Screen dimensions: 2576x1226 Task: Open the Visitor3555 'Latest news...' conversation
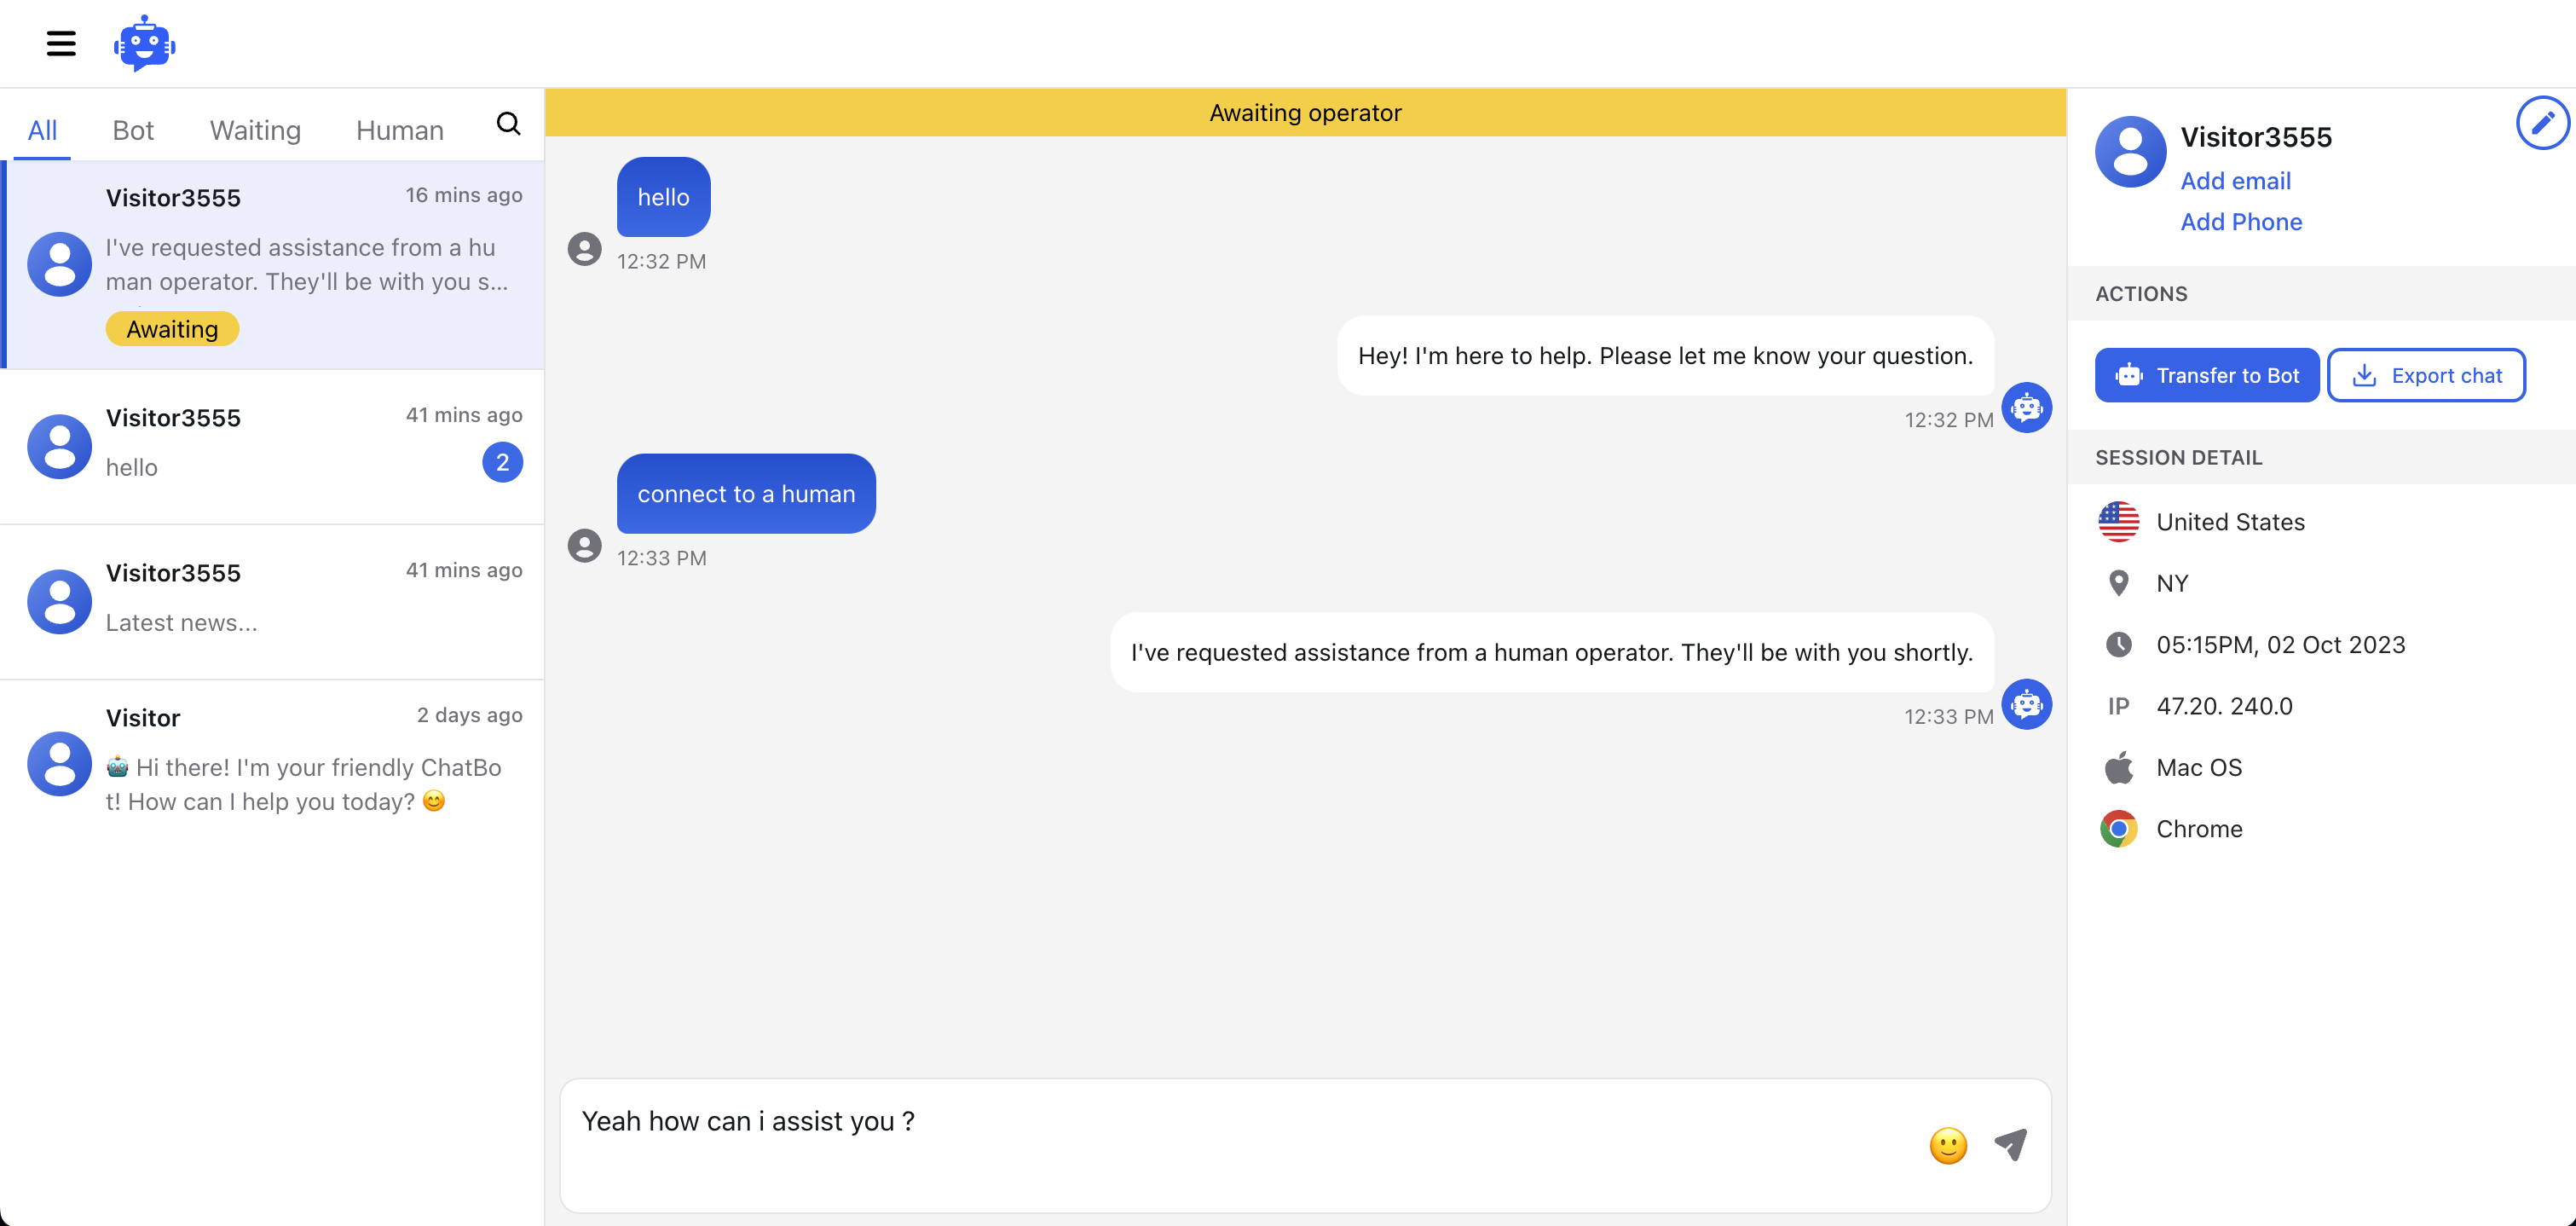(272, 600)
